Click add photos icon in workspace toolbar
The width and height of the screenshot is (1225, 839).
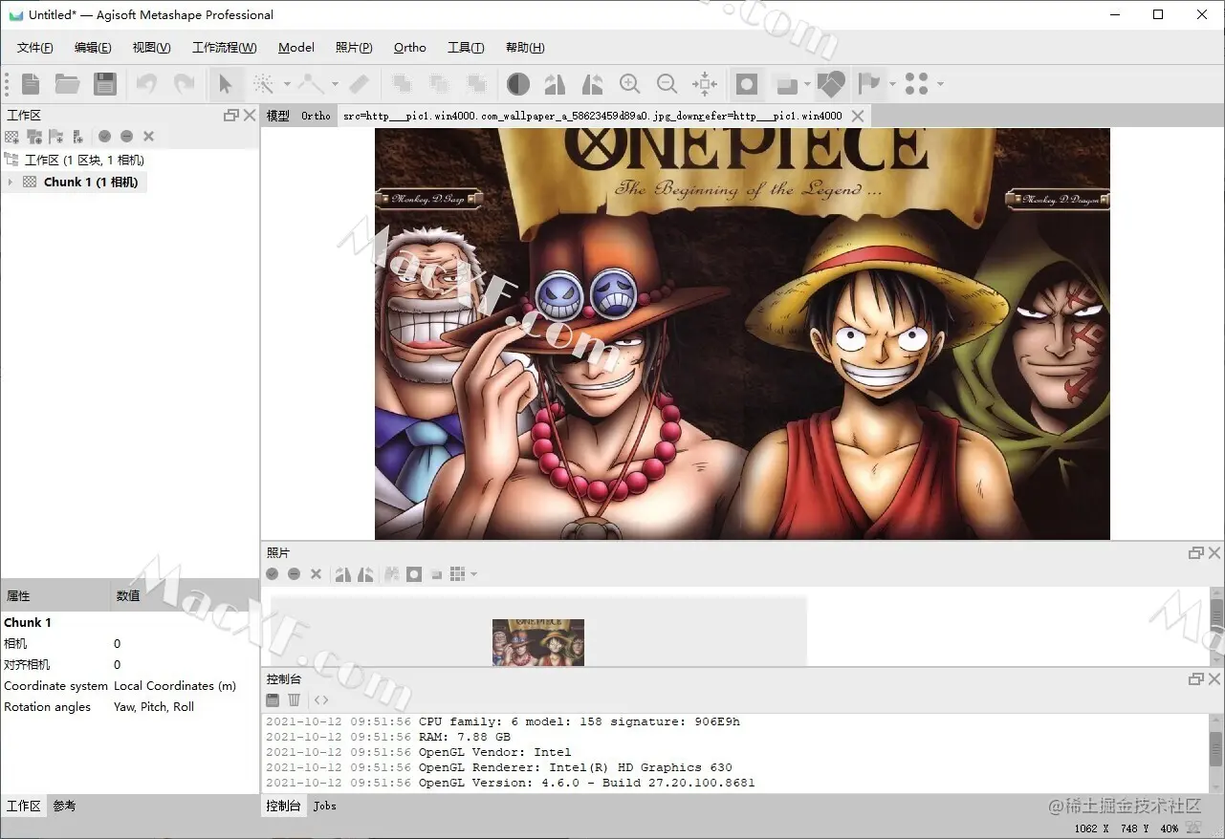click(34, 137)
